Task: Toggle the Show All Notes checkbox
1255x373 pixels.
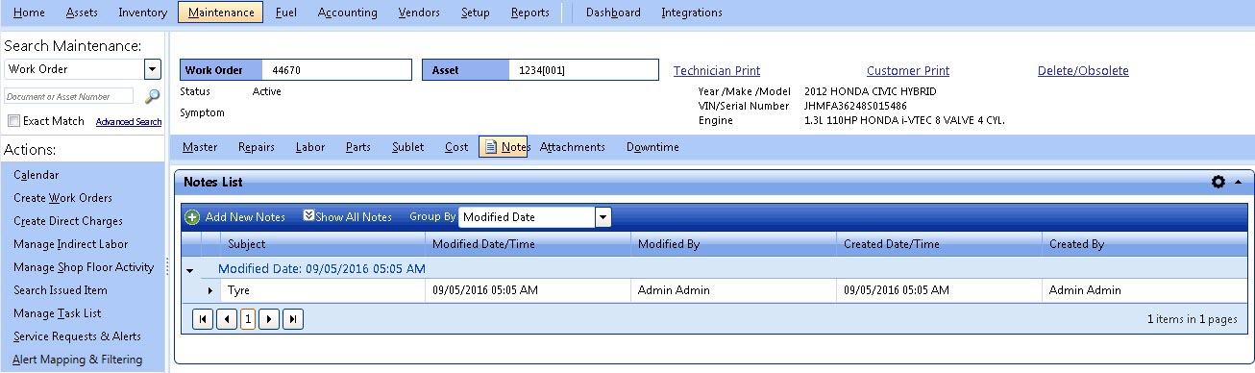Action: coord(308,216)
